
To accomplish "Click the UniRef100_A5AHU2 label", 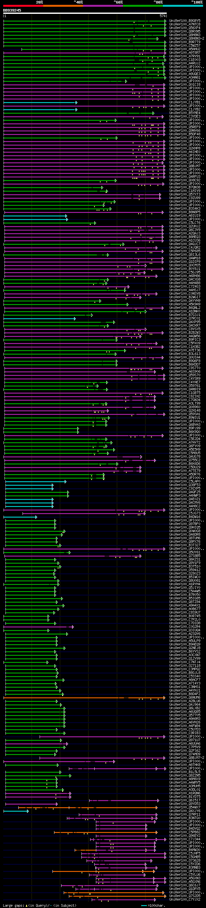I will [x=185, y=49].
